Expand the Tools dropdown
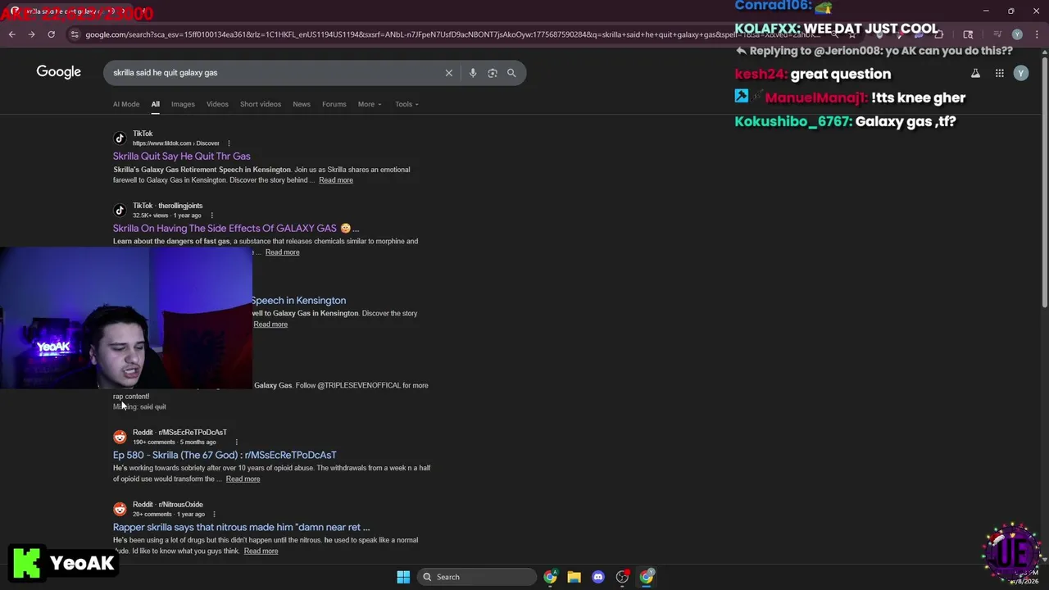Viewport: 1049px width, 590px height. point(406,104)
